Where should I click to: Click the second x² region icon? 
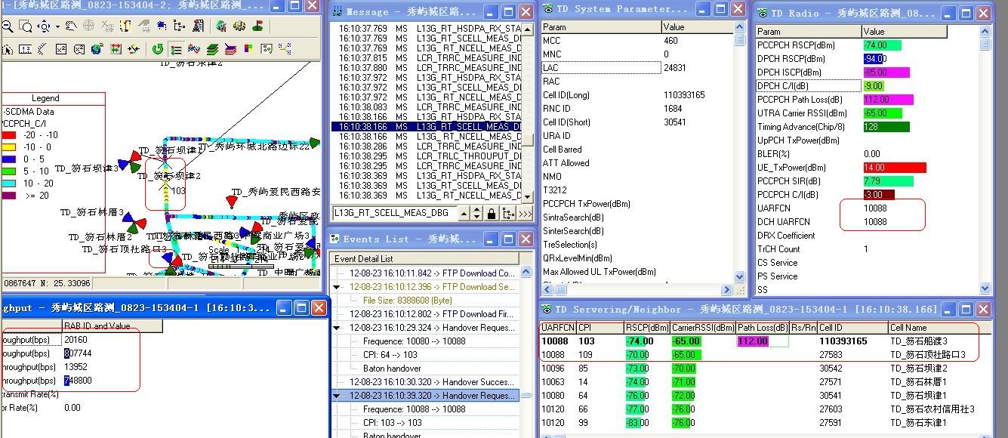79,49
